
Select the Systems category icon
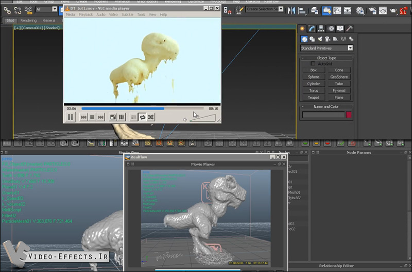click(351, 39)
